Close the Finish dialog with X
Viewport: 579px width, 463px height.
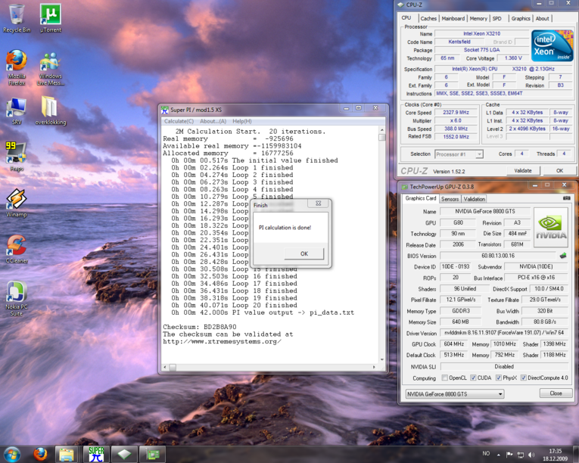[x=319, y=203]
